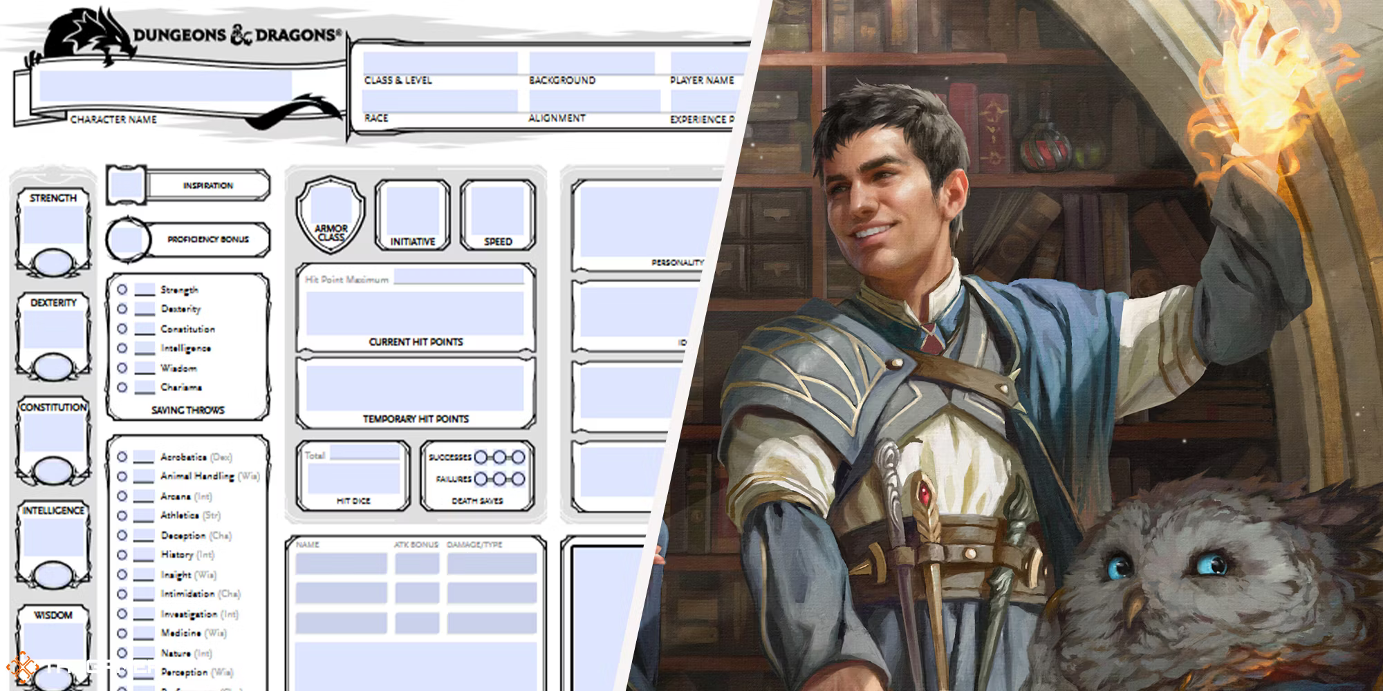The image size is (1383, 691).
Task: Click the Current Hit Points field
Action: point(415,313)
